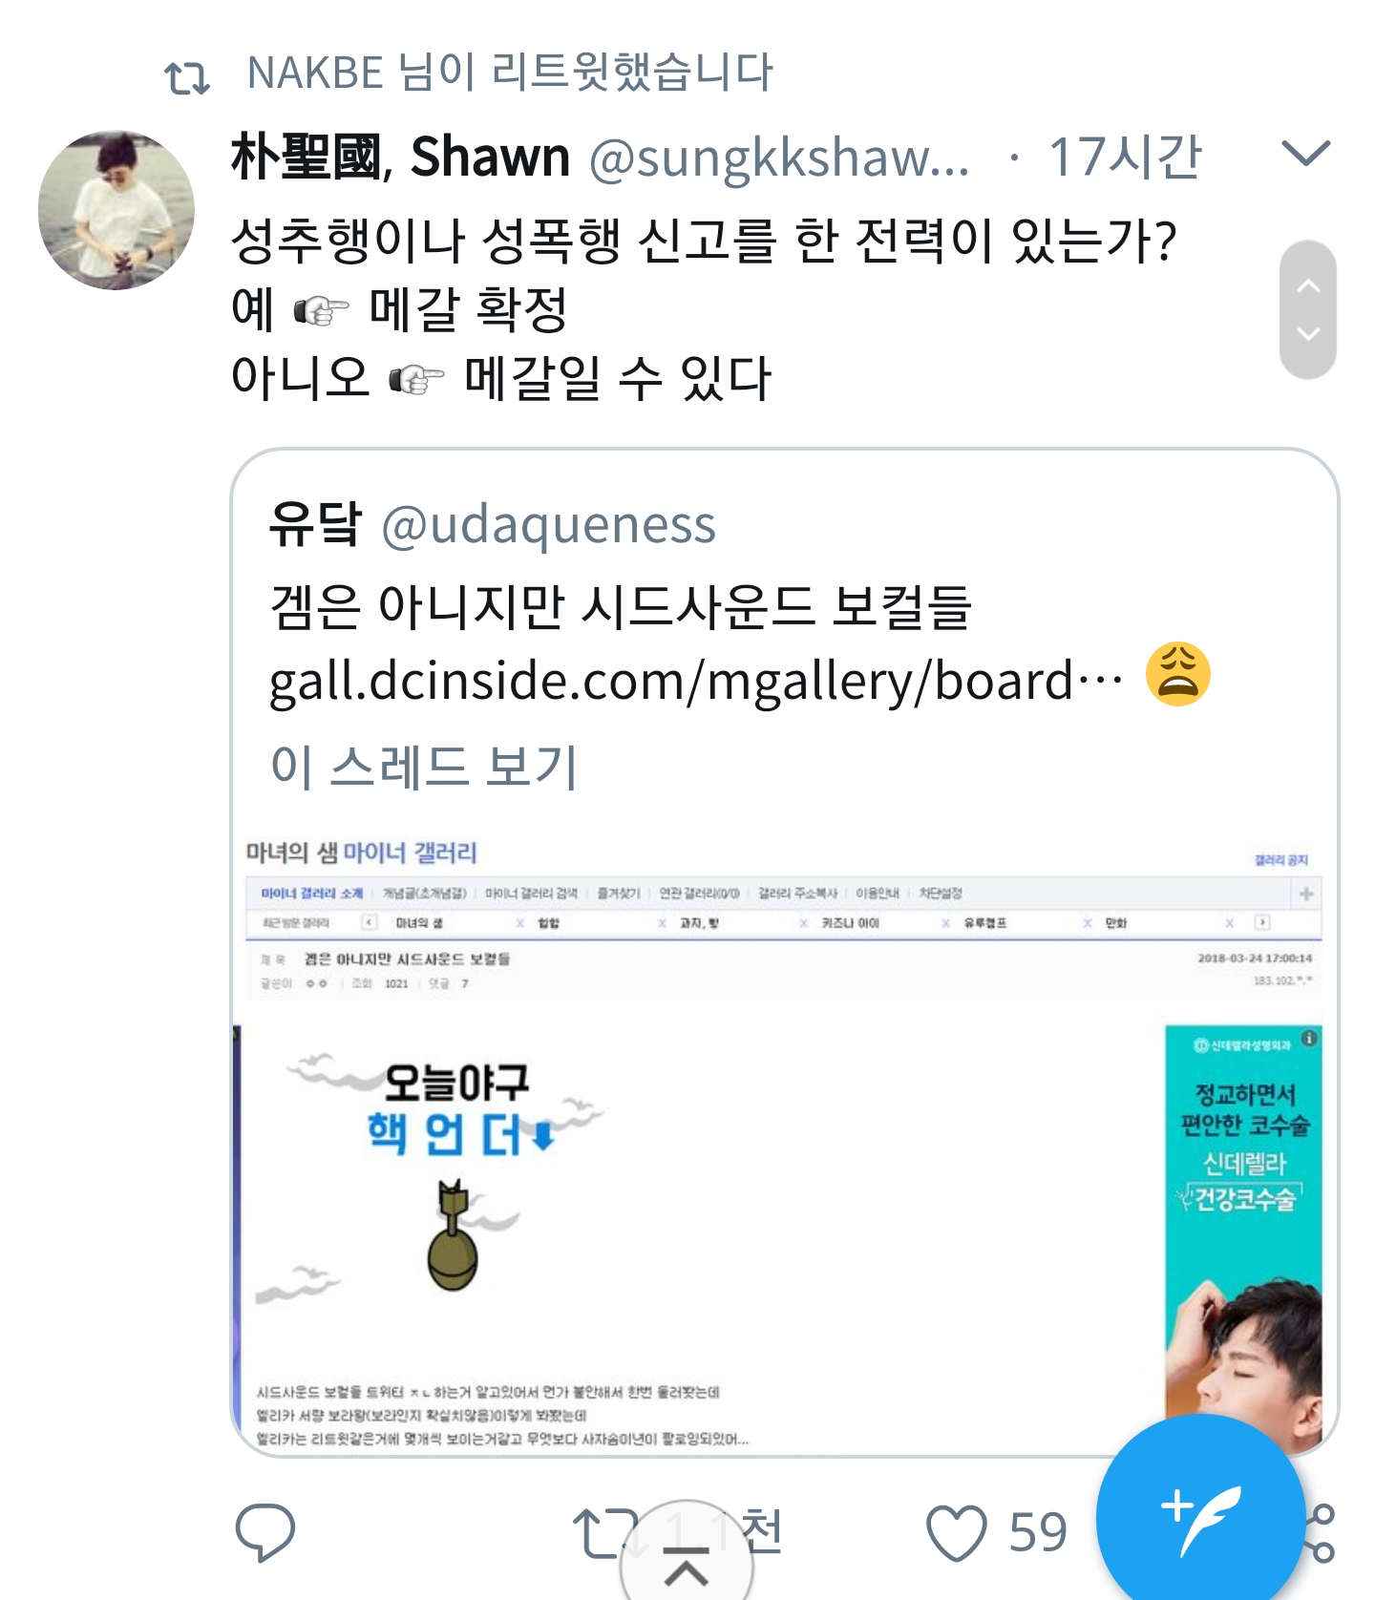1375x1600 pixels.
Task: Tap the share icon at bottom right
Action: (1322, 1531)
